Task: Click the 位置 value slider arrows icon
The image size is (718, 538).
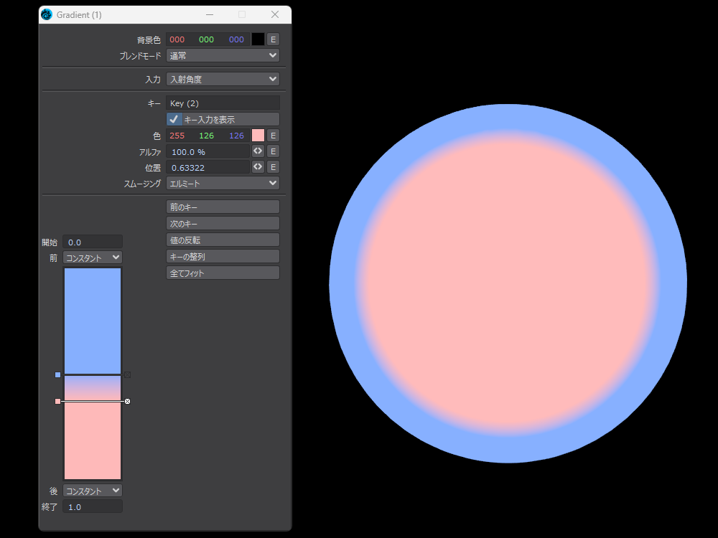Action: coord(258,167)
